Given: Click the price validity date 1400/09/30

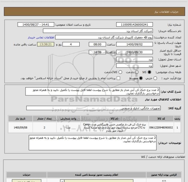Looking at the screenshot, I should (134, 52).
